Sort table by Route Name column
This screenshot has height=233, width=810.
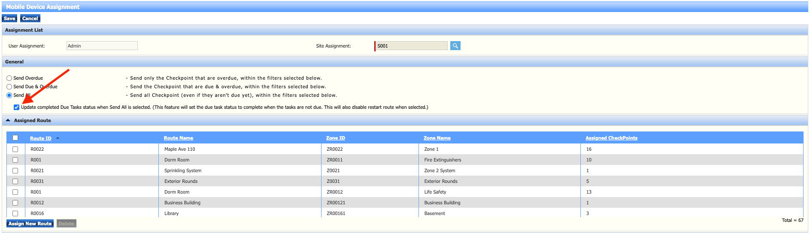(178, 138)
